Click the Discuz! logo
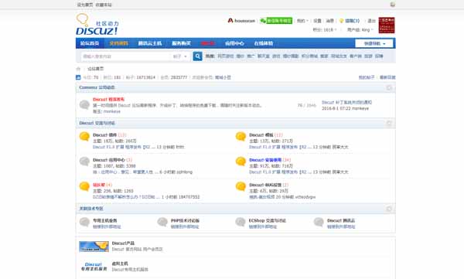 pos(97,24)
